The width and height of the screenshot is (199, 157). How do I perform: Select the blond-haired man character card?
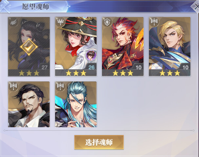pos(170,46)
